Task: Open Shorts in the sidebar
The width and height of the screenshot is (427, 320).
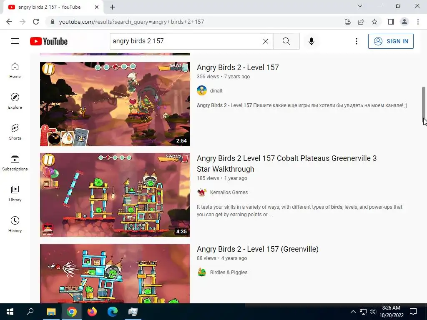Action: [x=15, y=132]
